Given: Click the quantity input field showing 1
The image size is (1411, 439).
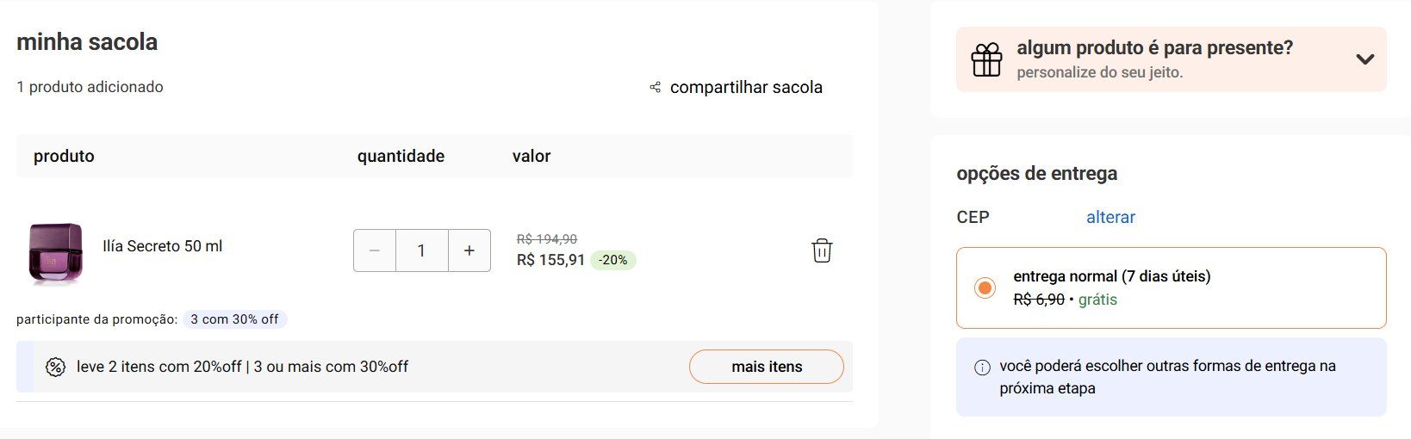Looking at the screenshot, I should tap(421, 250).
